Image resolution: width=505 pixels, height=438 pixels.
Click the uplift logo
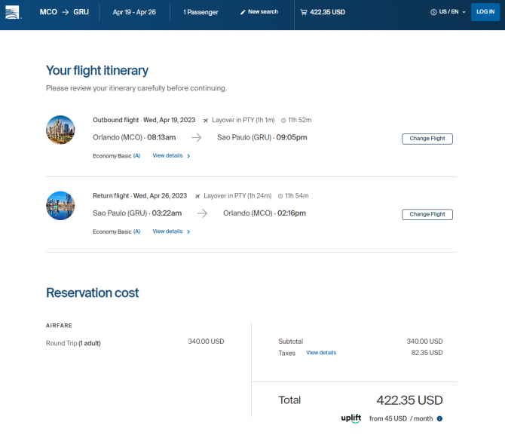351,418
